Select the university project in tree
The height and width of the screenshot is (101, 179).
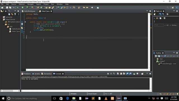9,17
